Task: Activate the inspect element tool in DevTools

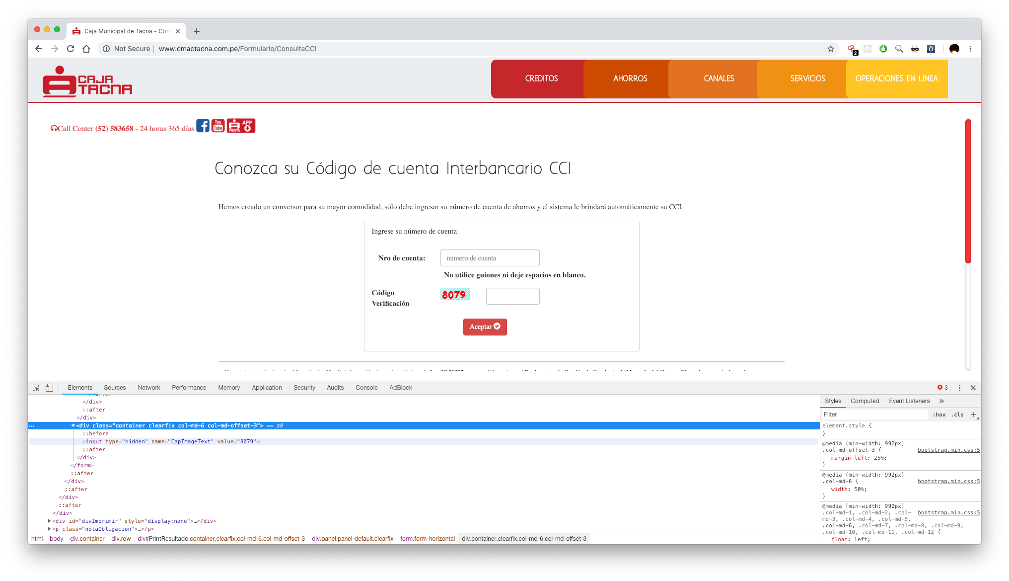Action: (x=35, y=387)
